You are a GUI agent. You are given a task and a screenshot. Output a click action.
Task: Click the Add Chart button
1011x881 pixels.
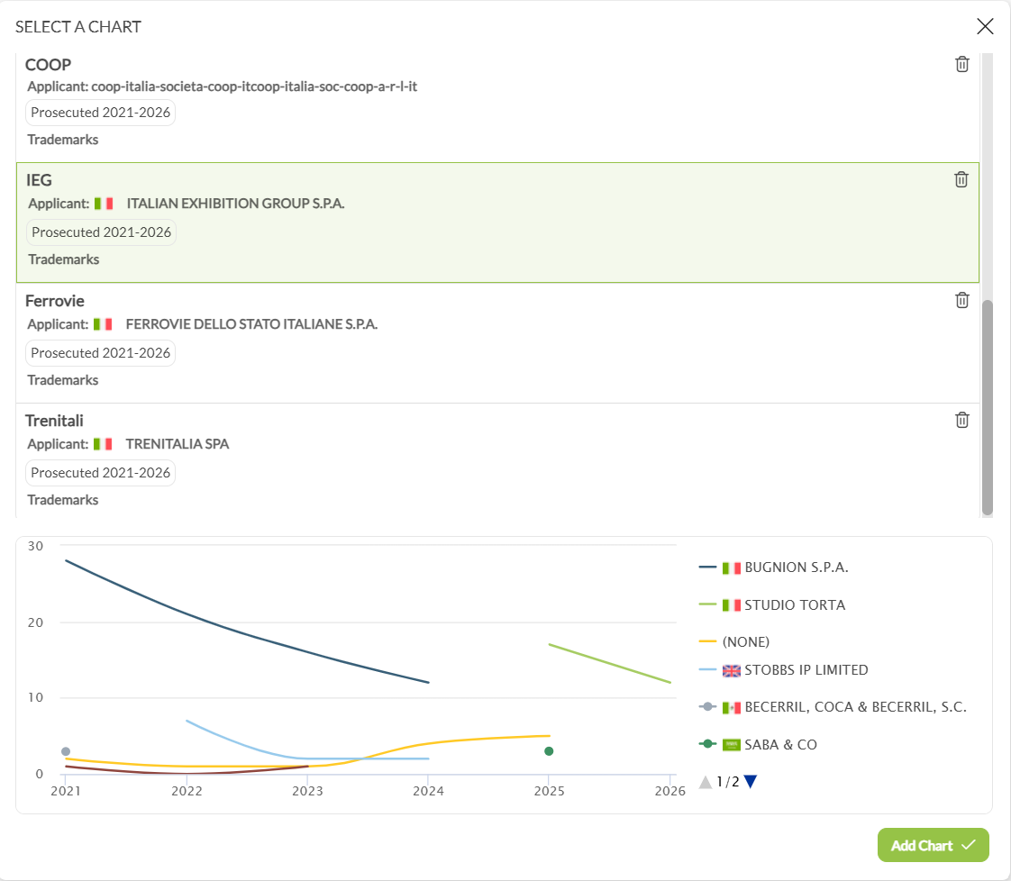933,845
